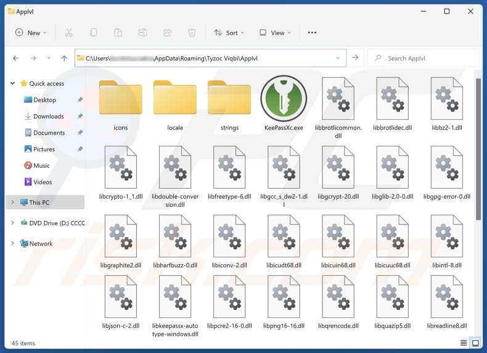Select the libkeepassx-autotype-windows.dll file icon
Image resolution: width=487 pixels, height=353 pixels.
coord(175,297)
